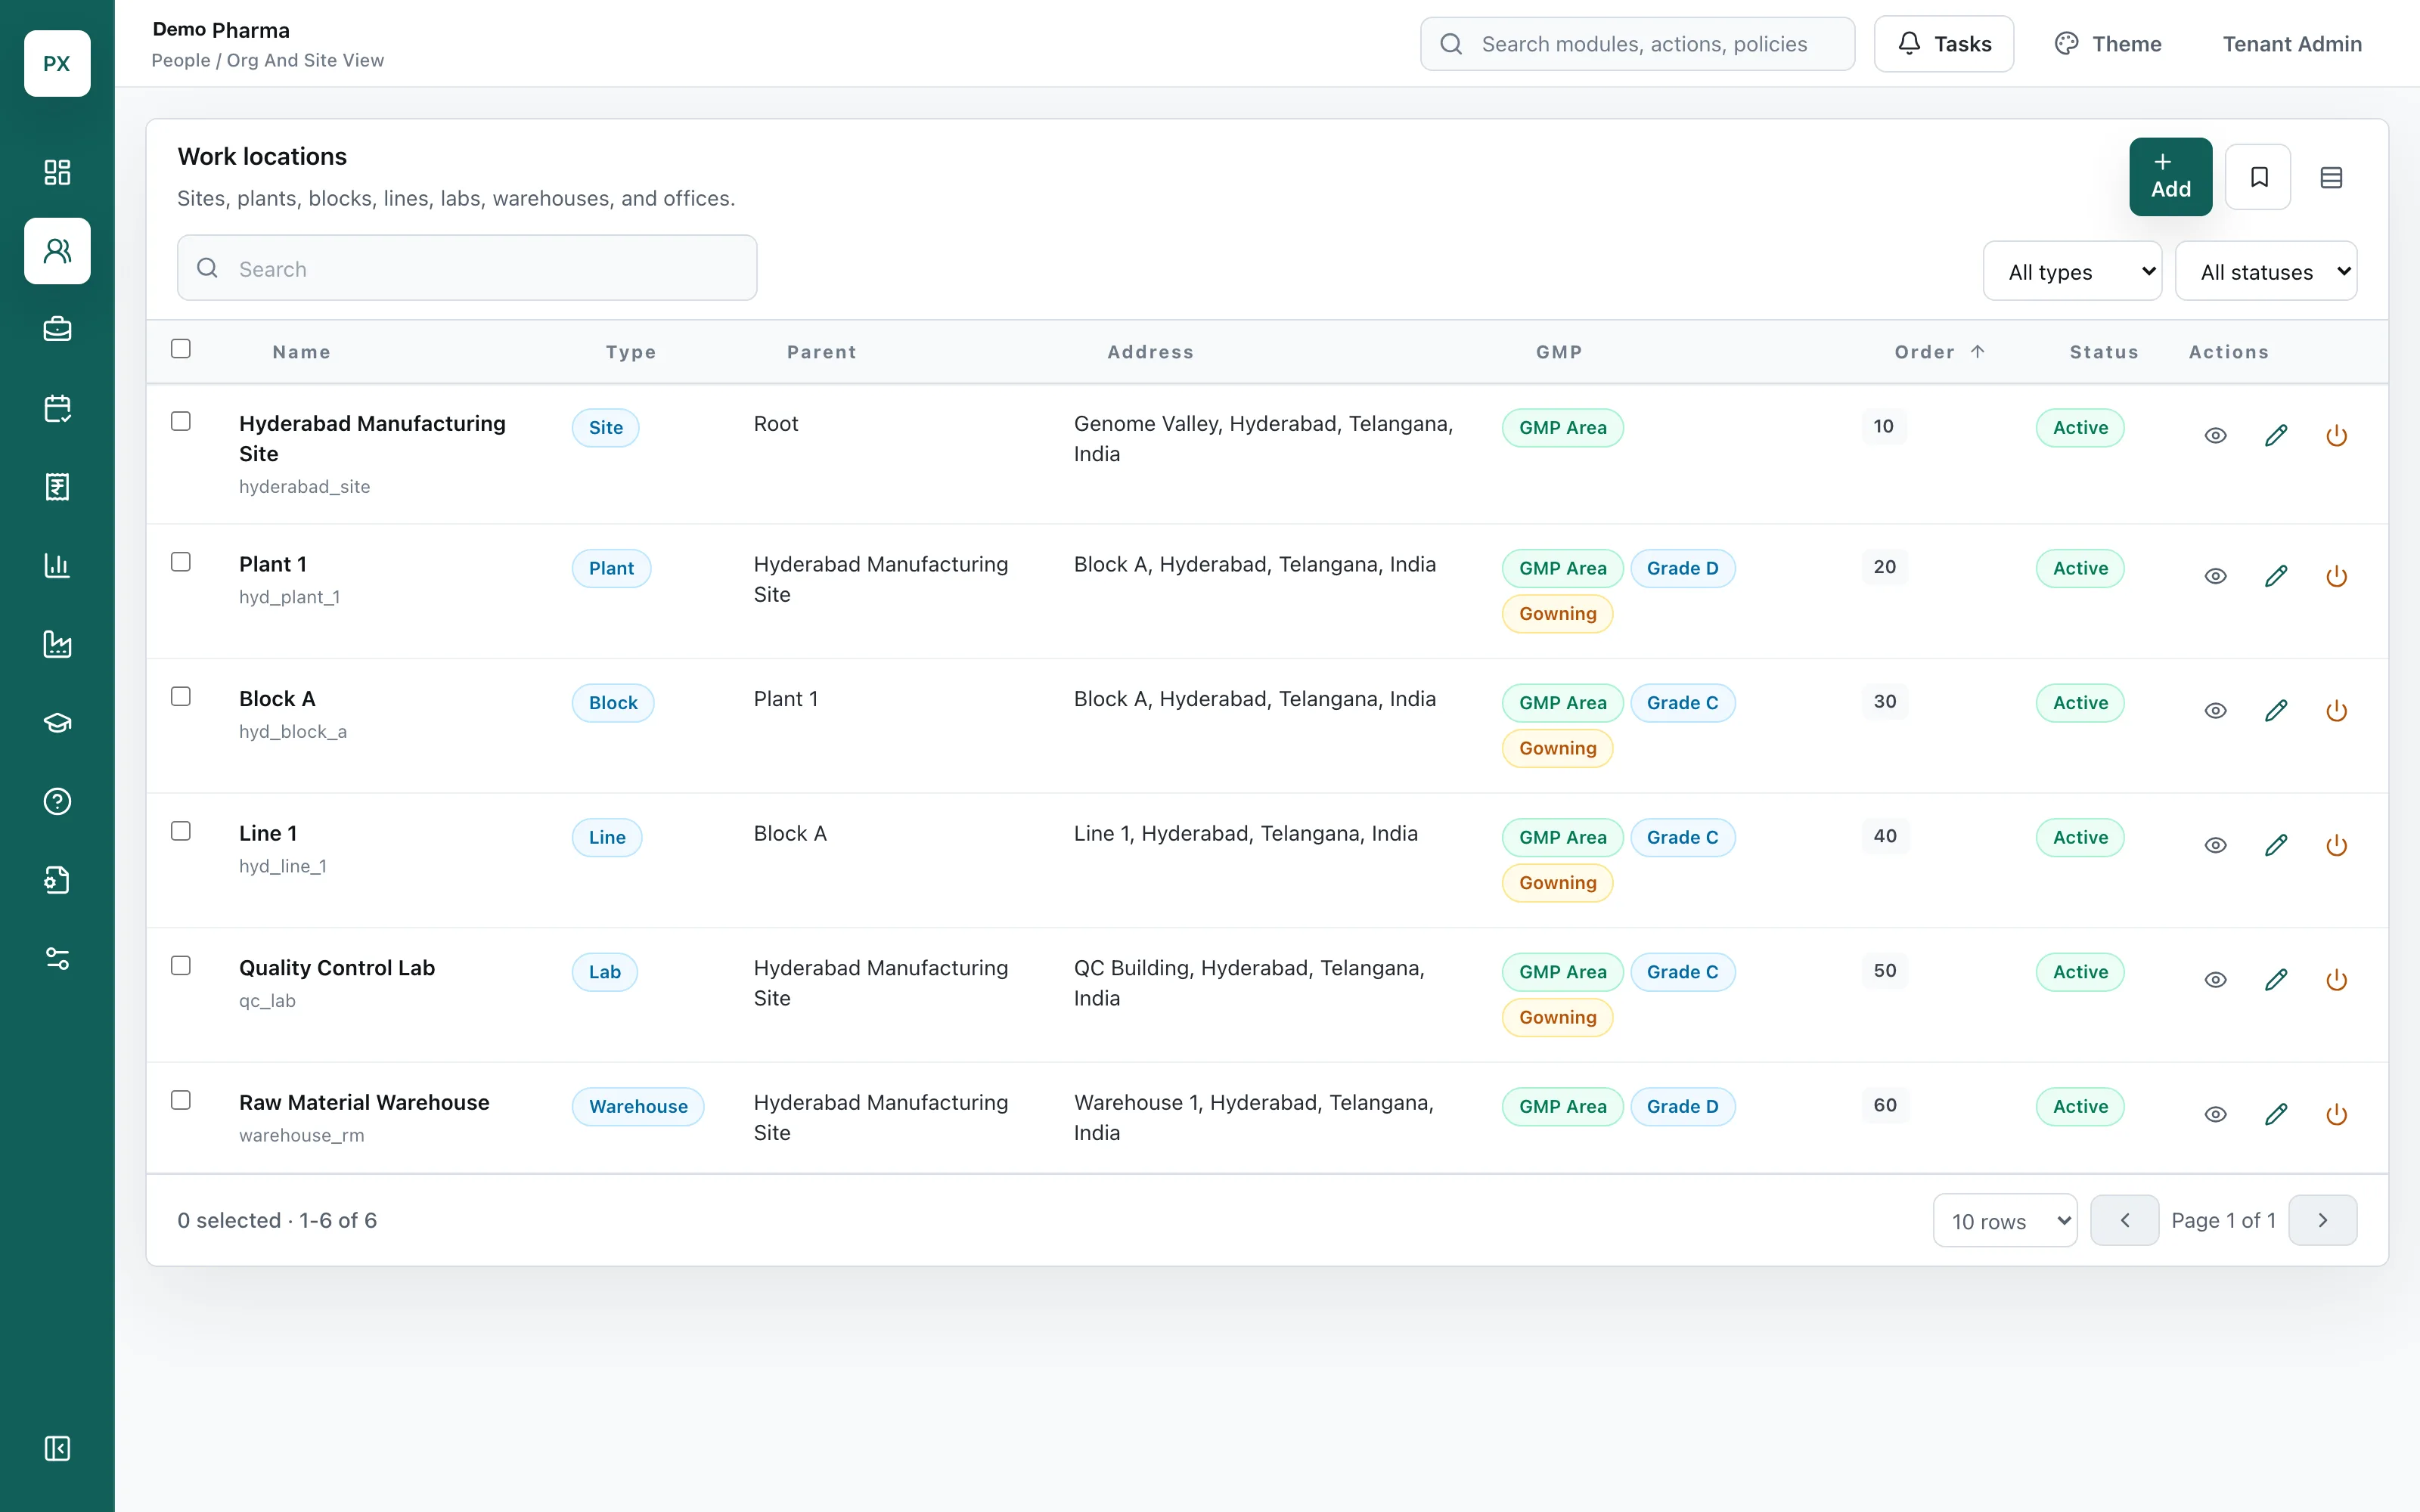Open the dashboard grid icon in sidebar
Screen dimensions: 2420x1512
point(57,172)
